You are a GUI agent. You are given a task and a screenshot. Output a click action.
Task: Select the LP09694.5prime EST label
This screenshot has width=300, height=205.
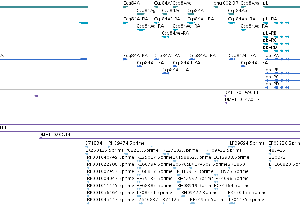point(247,143)
